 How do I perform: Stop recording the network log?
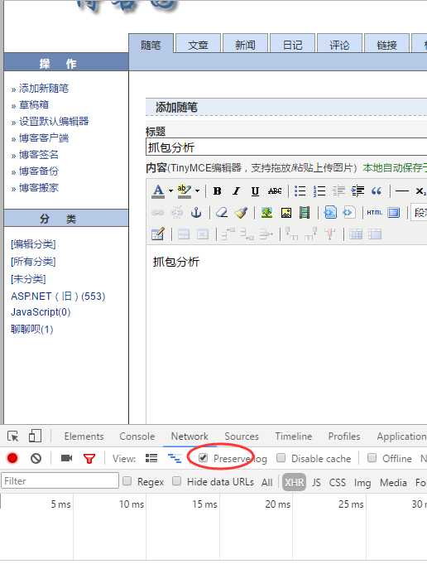12,458
